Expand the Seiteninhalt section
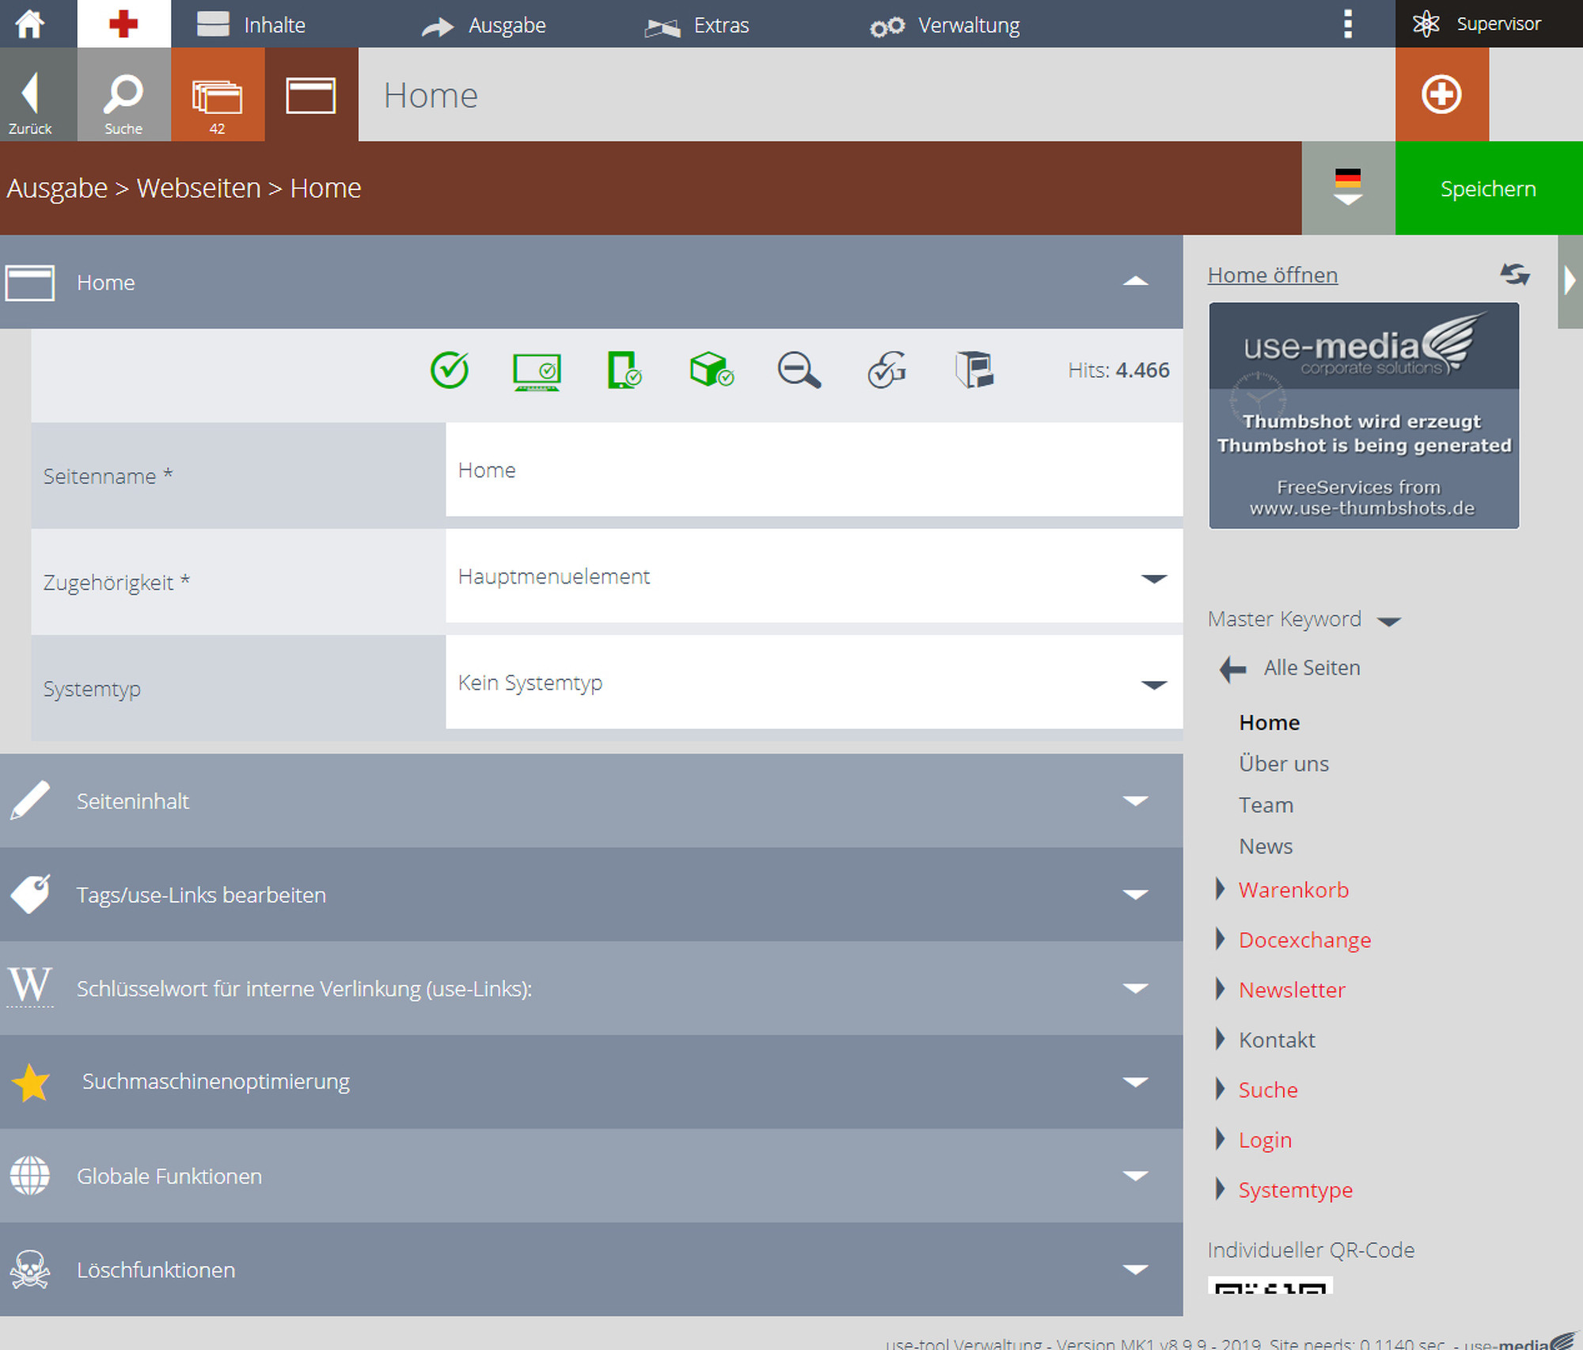Screen dimensions: 1583x1350 click(x=591, y=801)
